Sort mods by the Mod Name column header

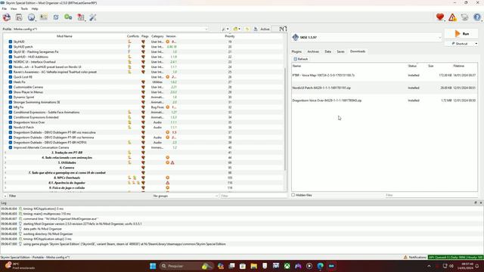tap(64, 36)
